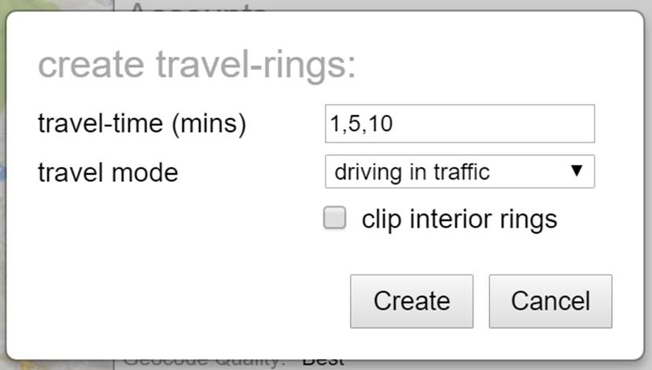This screenshot has width=652, height=370.
Task: Click the Create button
Action: [x=411, y=302]
